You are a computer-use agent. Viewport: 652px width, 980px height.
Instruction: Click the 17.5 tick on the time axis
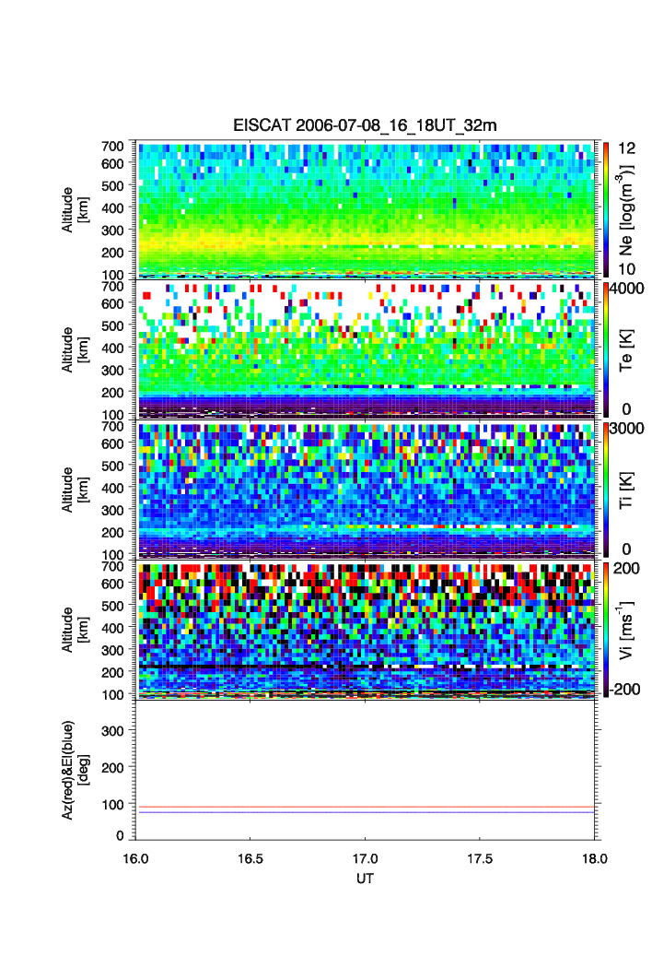tap(481, 857)
